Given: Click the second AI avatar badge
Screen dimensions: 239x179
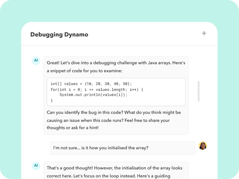Looking at the screenshot, I should click(36, 166).
